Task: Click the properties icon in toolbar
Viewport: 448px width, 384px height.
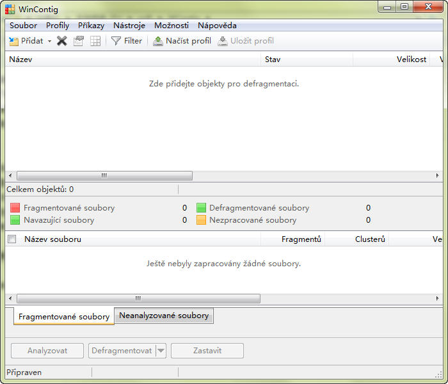Action: click(x=79, y=41)
